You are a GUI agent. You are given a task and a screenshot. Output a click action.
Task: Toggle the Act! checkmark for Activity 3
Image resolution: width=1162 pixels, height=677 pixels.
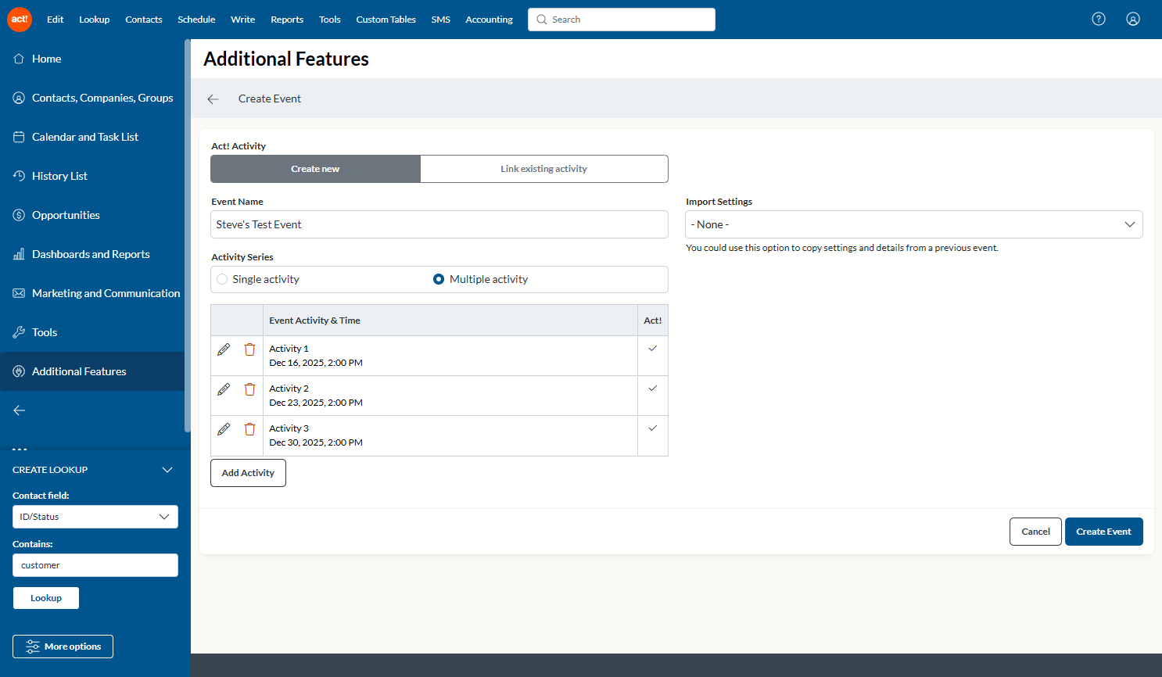[653, 428]
